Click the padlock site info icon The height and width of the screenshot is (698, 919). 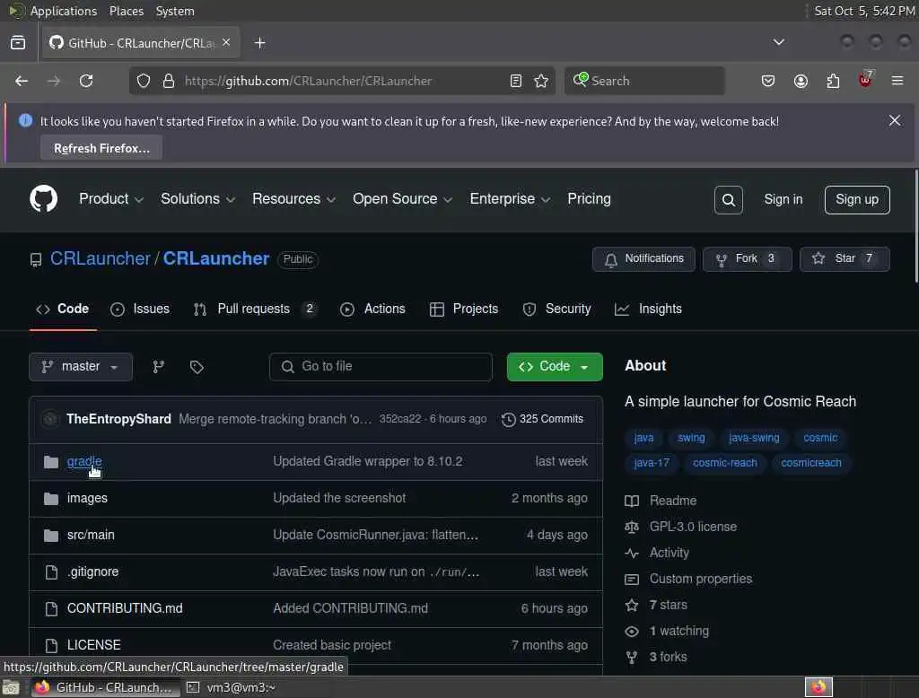pos(168,81)
